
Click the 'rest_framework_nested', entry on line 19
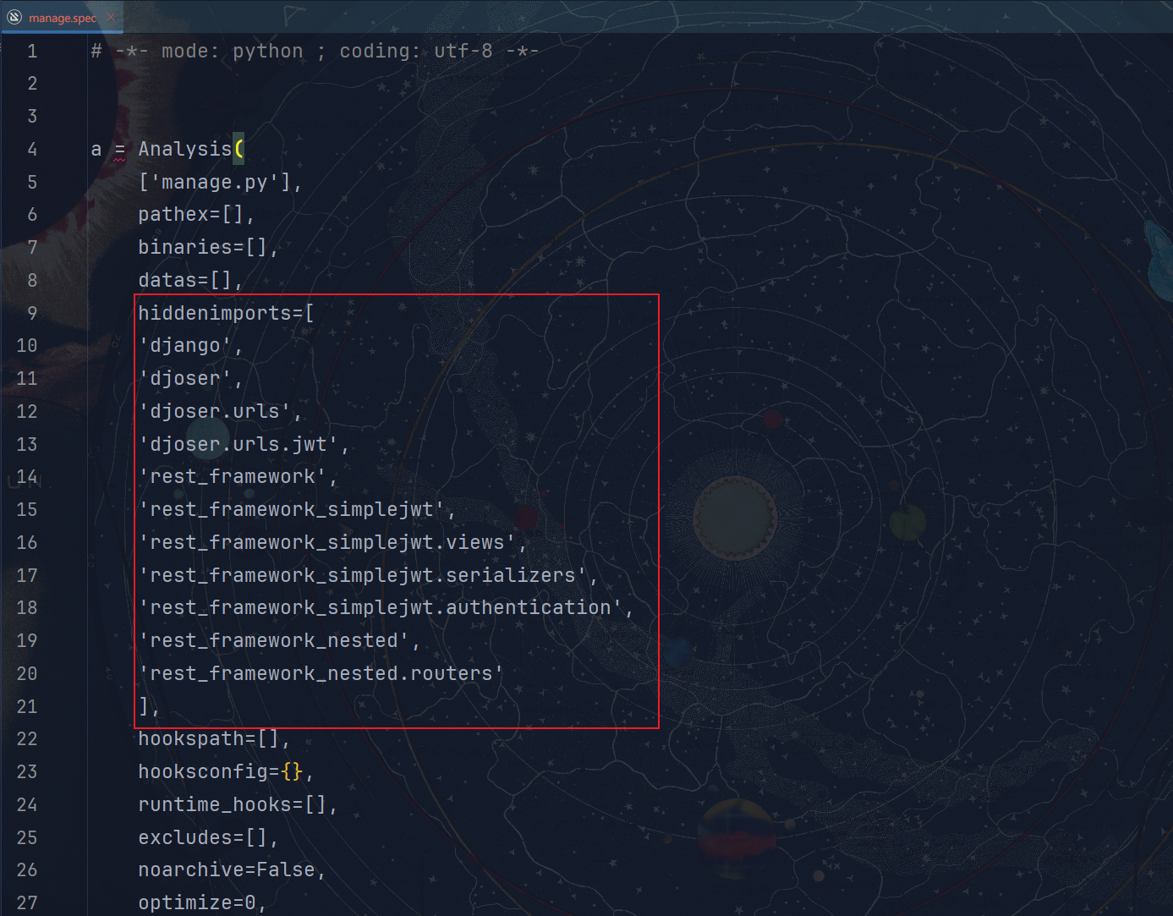279,641
